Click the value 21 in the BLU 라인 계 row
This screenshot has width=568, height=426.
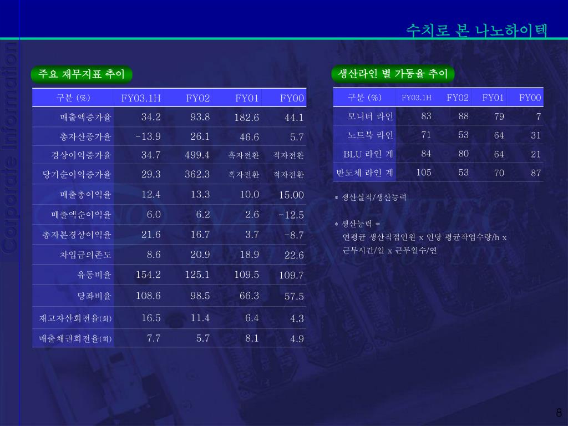[x=536, y=154]
